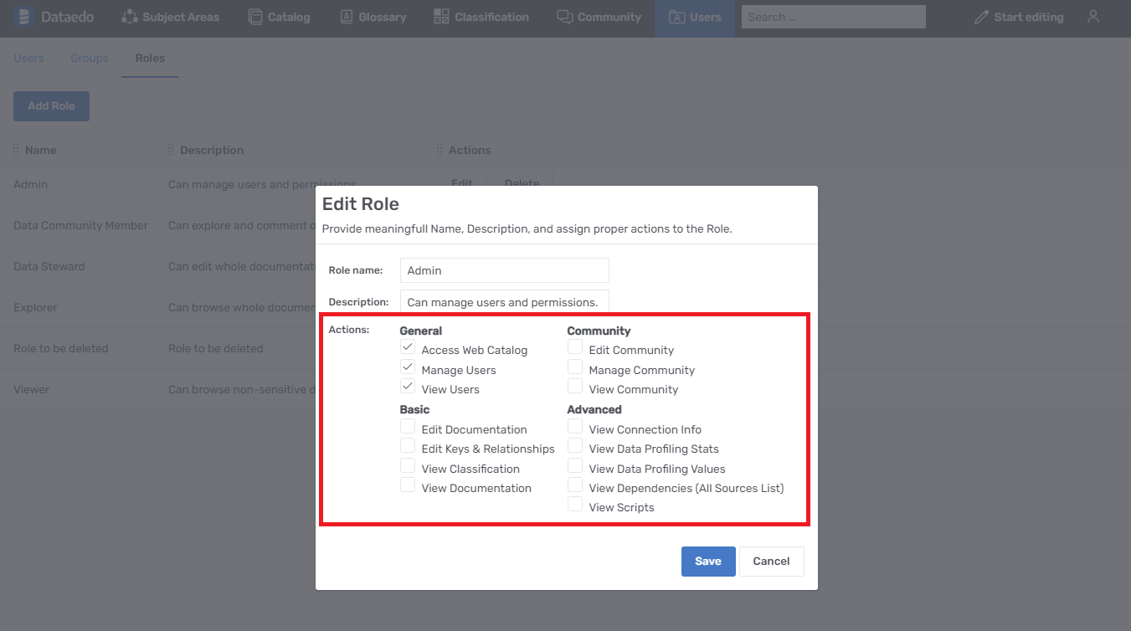Open the Catalog section
Screen dimensions: 1131x631
279,17
